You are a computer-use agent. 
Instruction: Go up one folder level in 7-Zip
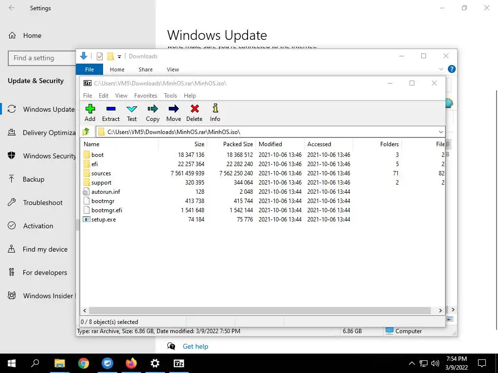(86, 132)
